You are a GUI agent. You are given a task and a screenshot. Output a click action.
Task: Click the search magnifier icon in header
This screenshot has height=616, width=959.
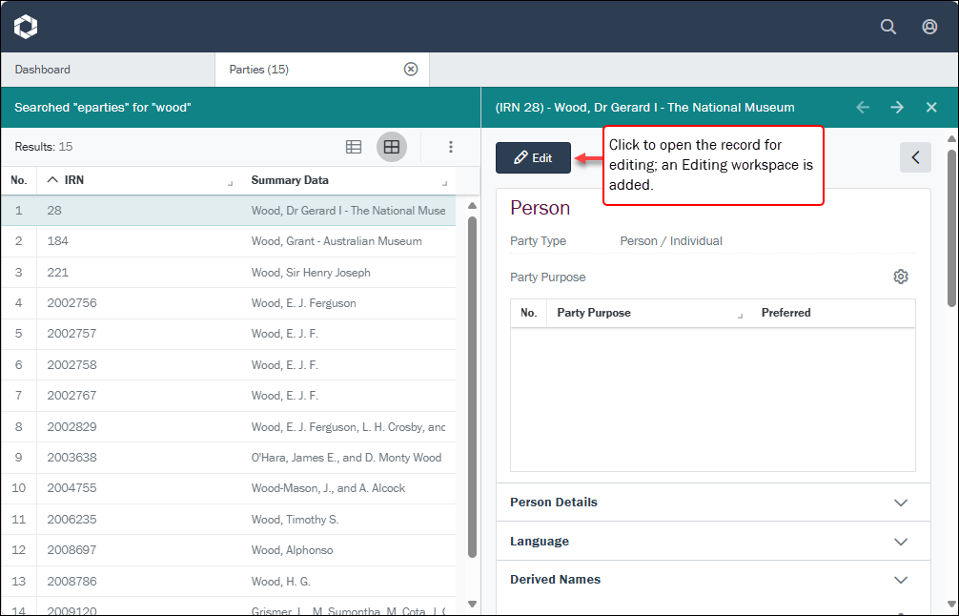point(888,27)
